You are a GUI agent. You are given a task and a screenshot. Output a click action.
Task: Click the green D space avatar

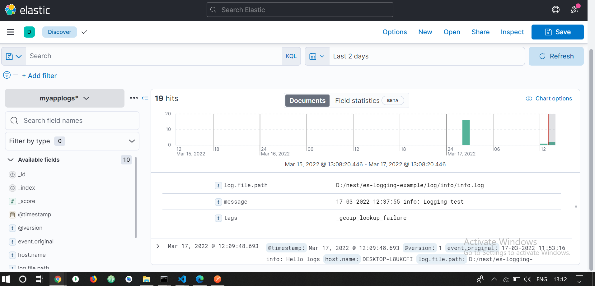pos(29,32)
